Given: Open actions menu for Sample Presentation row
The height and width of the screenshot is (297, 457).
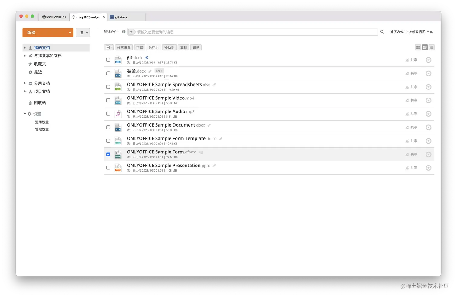Looking at the screenshot, I should (x=428, y=168).
